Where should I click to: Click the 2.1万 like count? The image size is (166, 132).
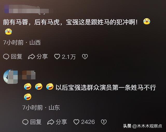coord(69,57)
